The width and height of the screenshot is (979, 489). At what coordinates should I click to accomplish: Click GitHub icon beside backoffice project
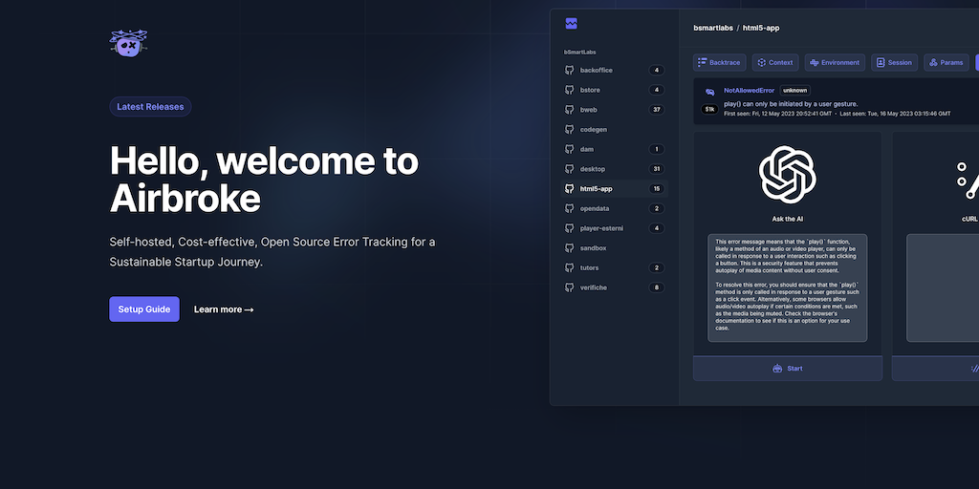click(x=570, y=71)
